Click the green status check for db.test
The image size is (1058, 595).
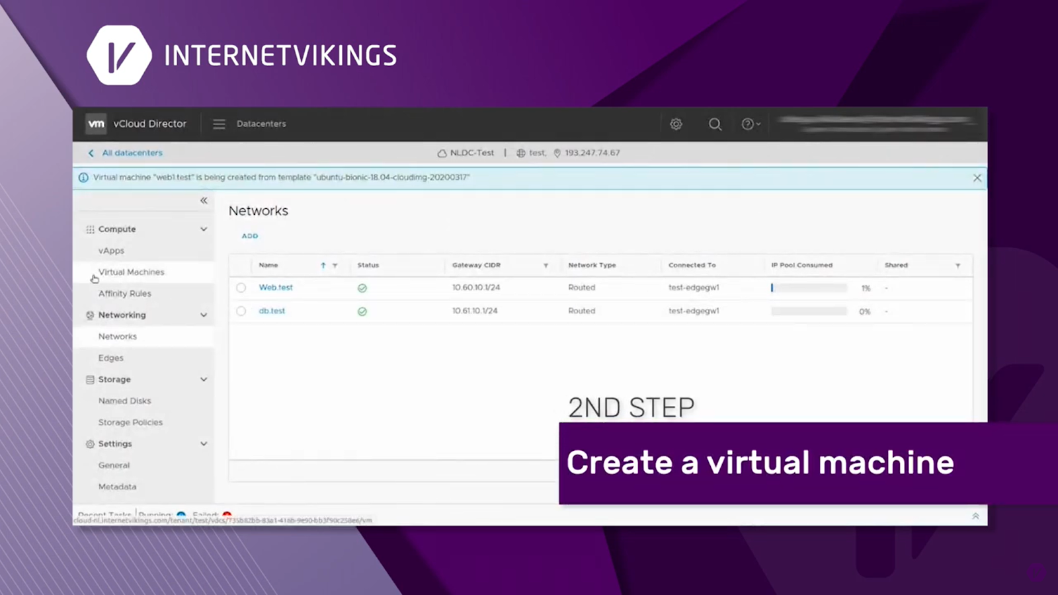click(362, 311)
